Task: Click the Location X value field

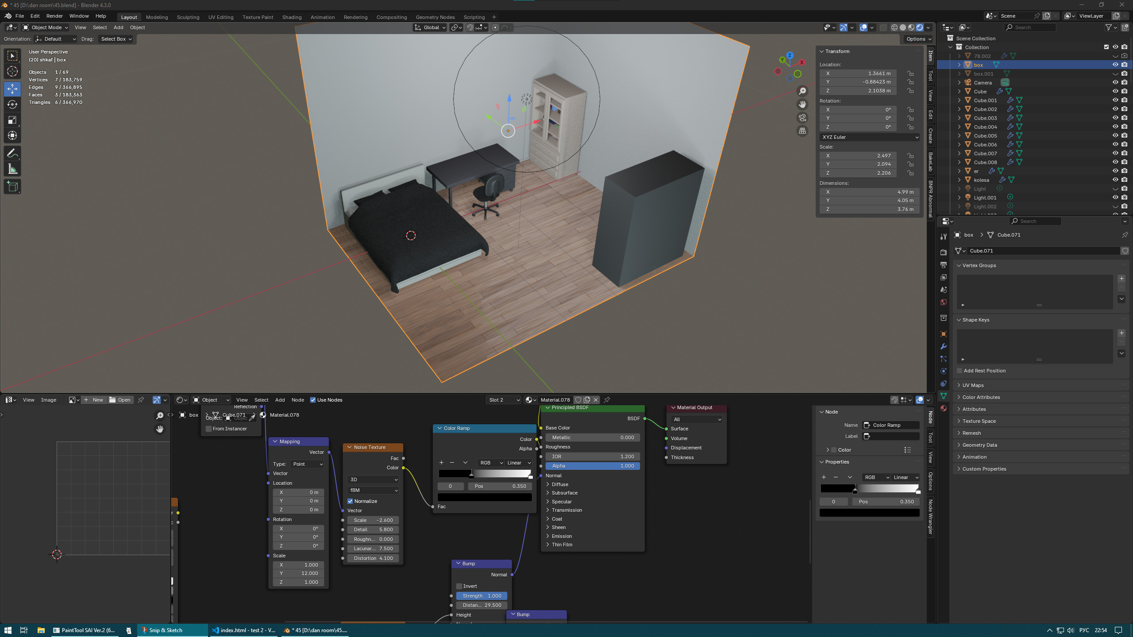Action: tap(857, 73)
